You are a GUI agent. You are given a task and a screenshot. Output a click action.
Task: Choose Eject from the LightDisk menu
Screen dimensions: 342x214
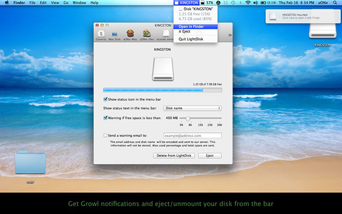[196, 31]
